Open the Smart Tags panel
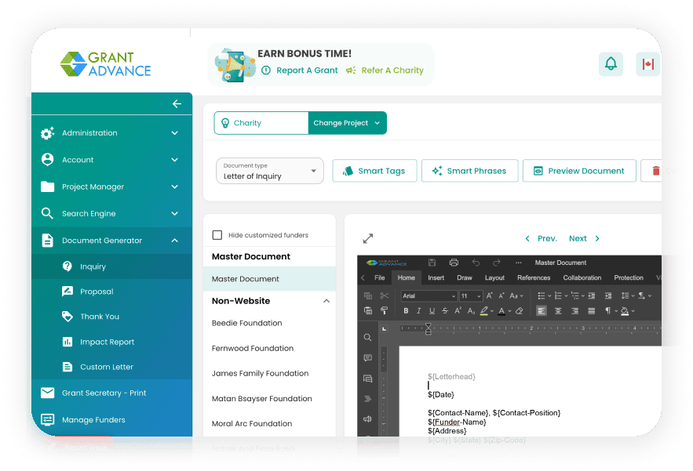Image resolution: width=693 pixels, height=471 pixels. coord(374,171)
